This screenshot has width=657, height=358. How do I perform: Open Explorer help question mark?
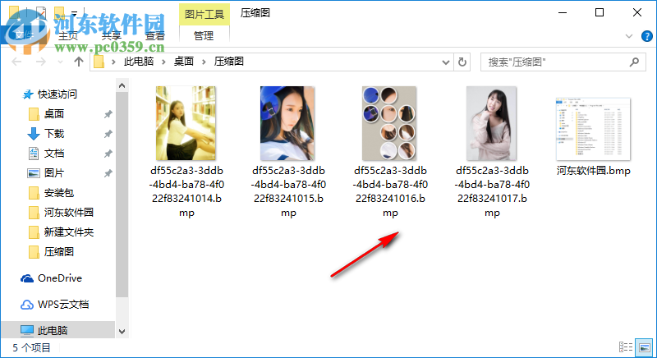coord(646,36)
